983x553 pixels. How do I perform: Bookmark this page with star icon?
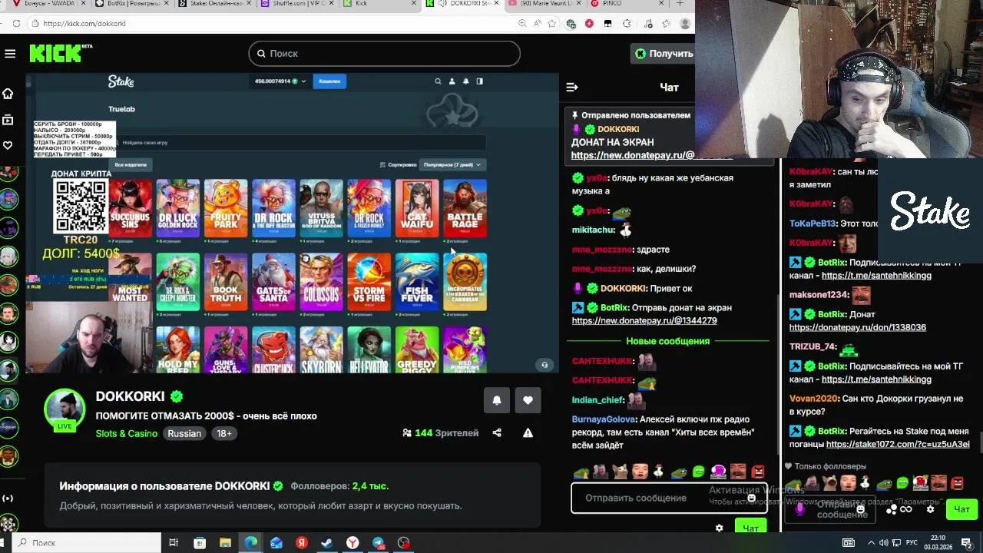551,24
